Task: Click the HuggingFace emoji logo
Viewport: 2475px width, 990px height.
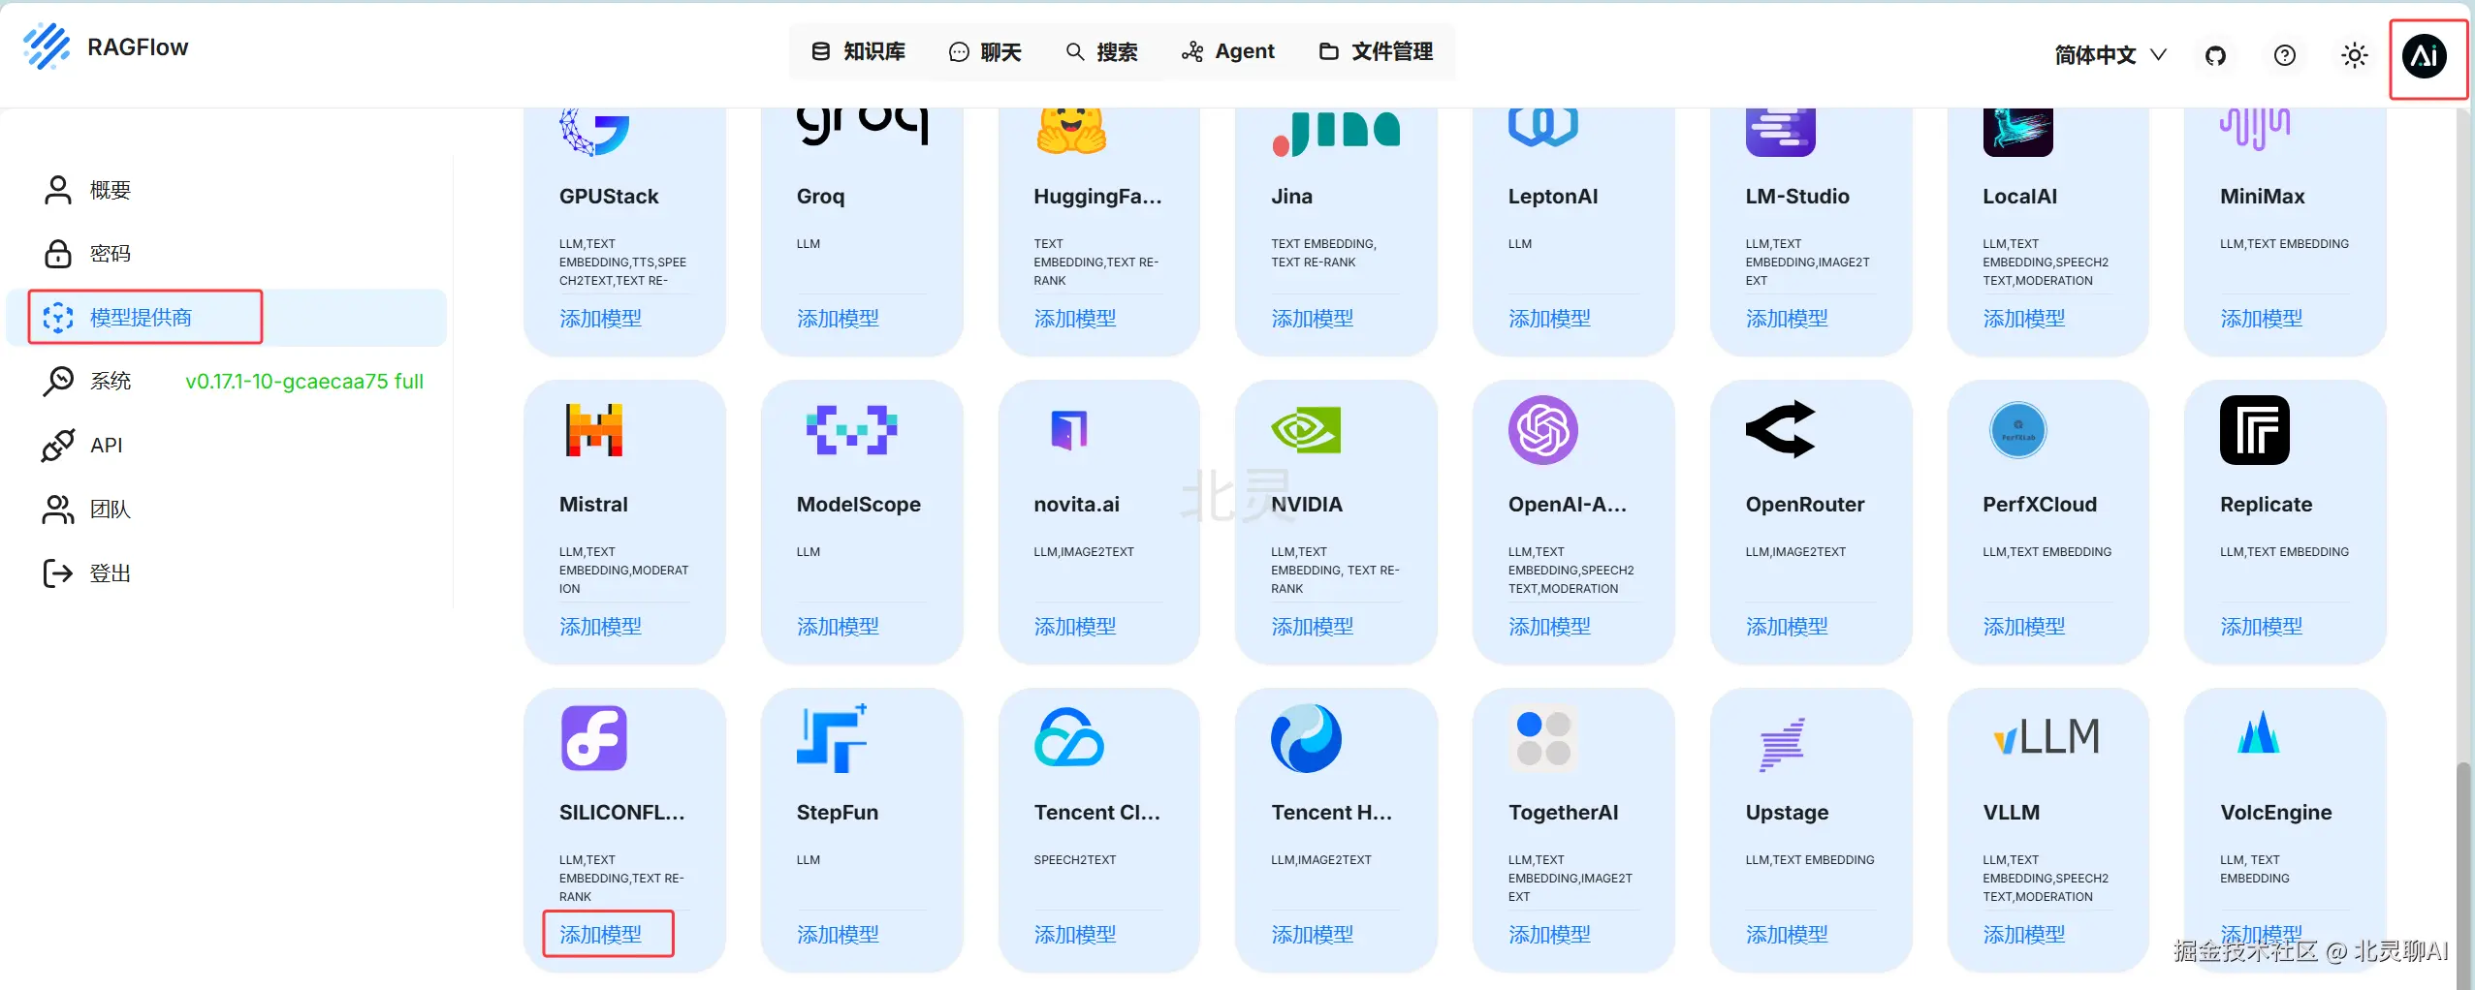Action: click(1070, 131)
